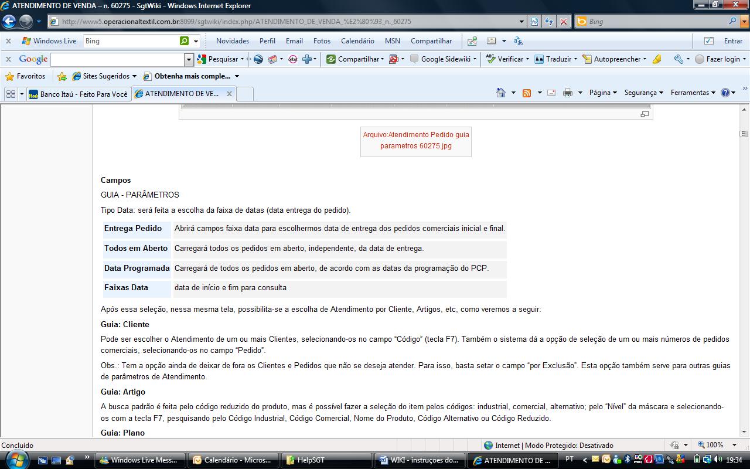Image resolution: width=750 pixels, height=469 pixels.
Task: Expand the Segurança dropdown menu
Action: point(643,93)
